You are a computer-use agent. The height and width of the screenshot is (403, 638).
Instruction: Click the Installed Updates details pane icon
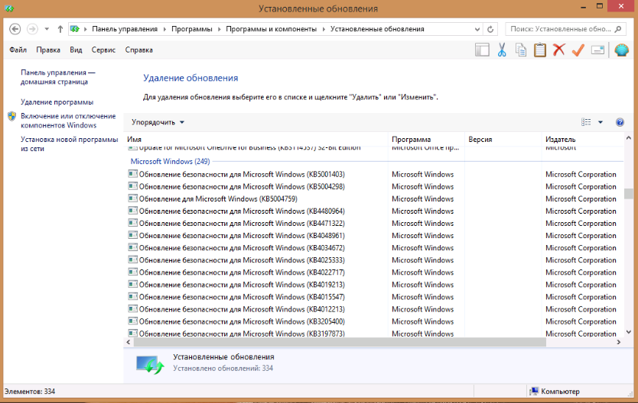click(150, 364)
